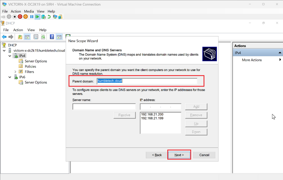Click the blue Back arrow in DHCP toolbar

pos(4,37)
